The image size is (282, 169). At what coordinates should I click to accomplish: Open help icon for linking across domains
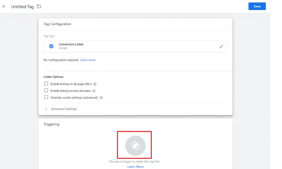click(94, 91)
